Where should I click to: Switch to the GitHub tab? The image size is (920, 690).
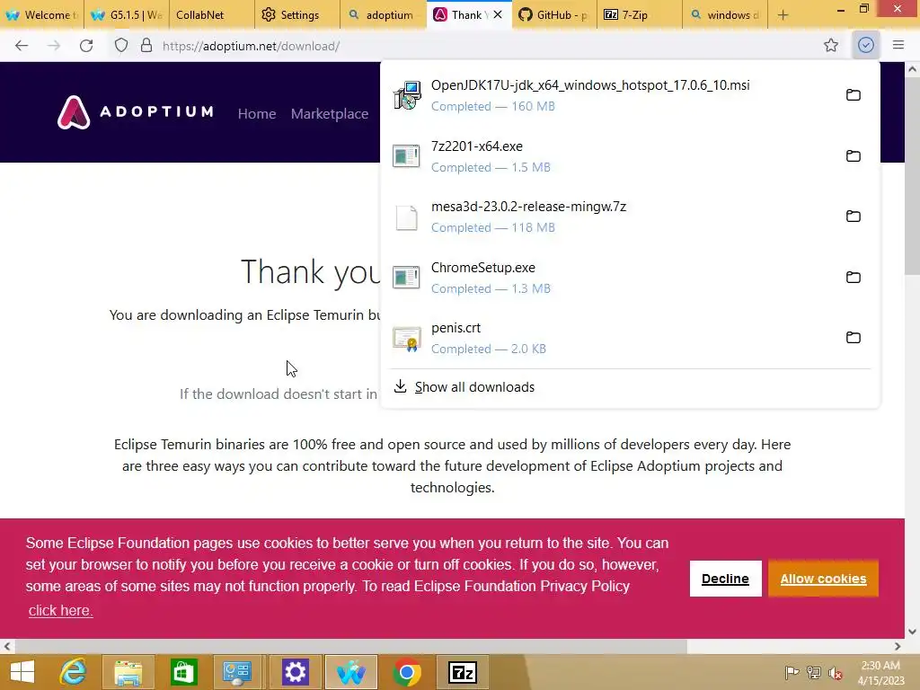[553, 14]
